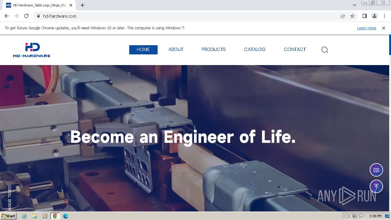Viewport: 391px width, 220px height.
Task: Toggle the Chrome side panel icon
Action: (x=364, y=16)
